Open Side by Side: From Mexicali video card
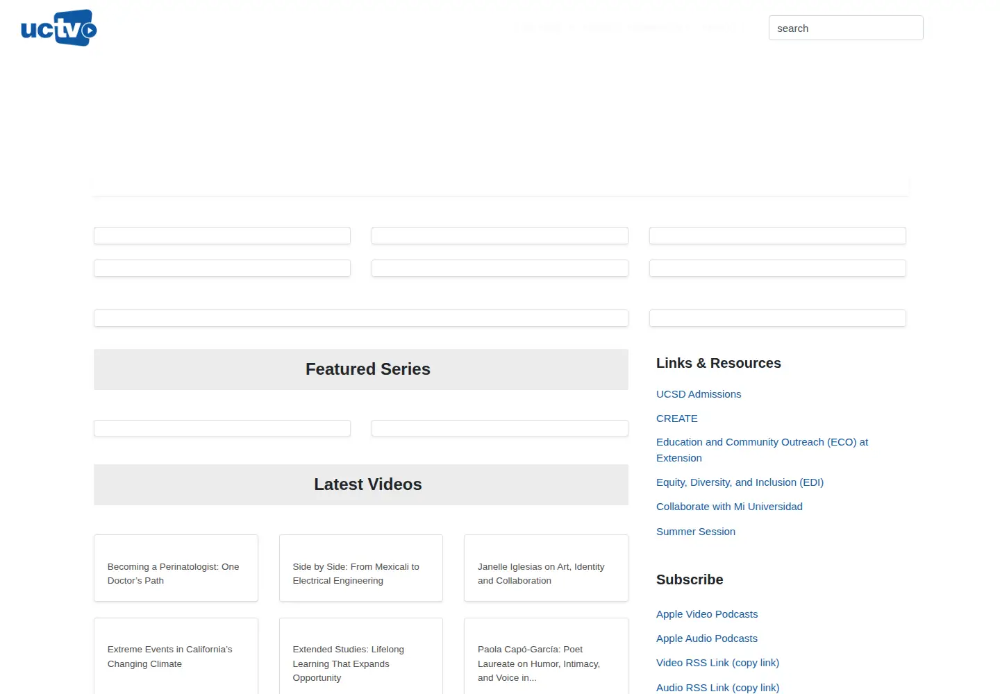 pyautogui.click(x=361, y=568)
